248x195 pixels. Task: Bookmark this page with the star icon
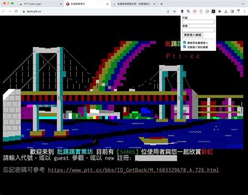[x=174, y=12]
